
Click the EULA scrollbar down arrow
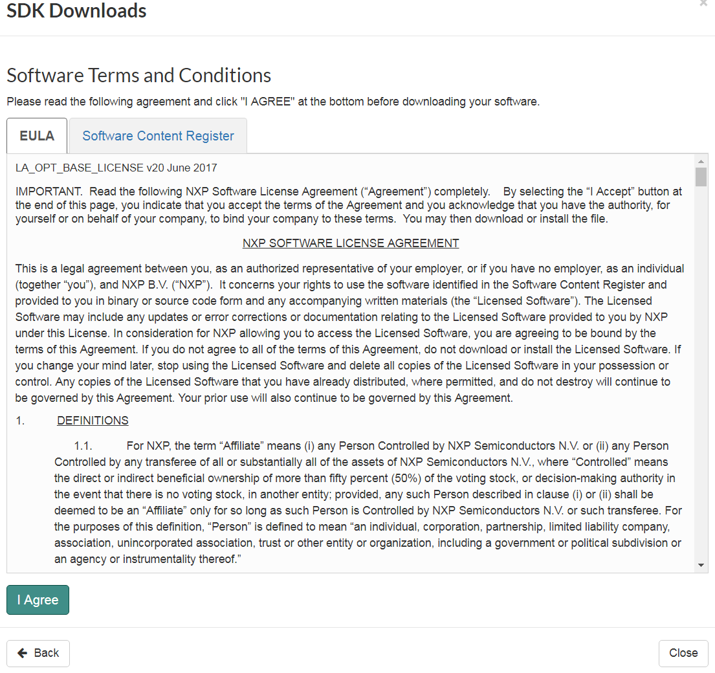pos(701,566)
